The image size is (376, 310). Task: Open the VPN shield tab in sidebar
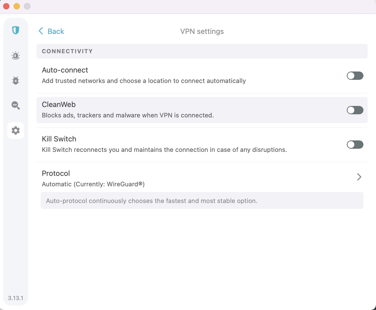tap(16, 30)
